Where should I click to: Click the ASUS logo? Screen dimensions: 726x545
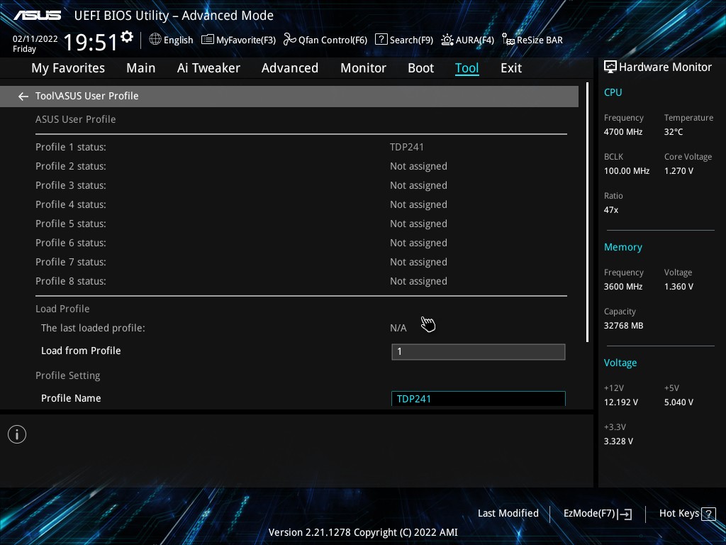pyautogui.click(x=38, y=16)
